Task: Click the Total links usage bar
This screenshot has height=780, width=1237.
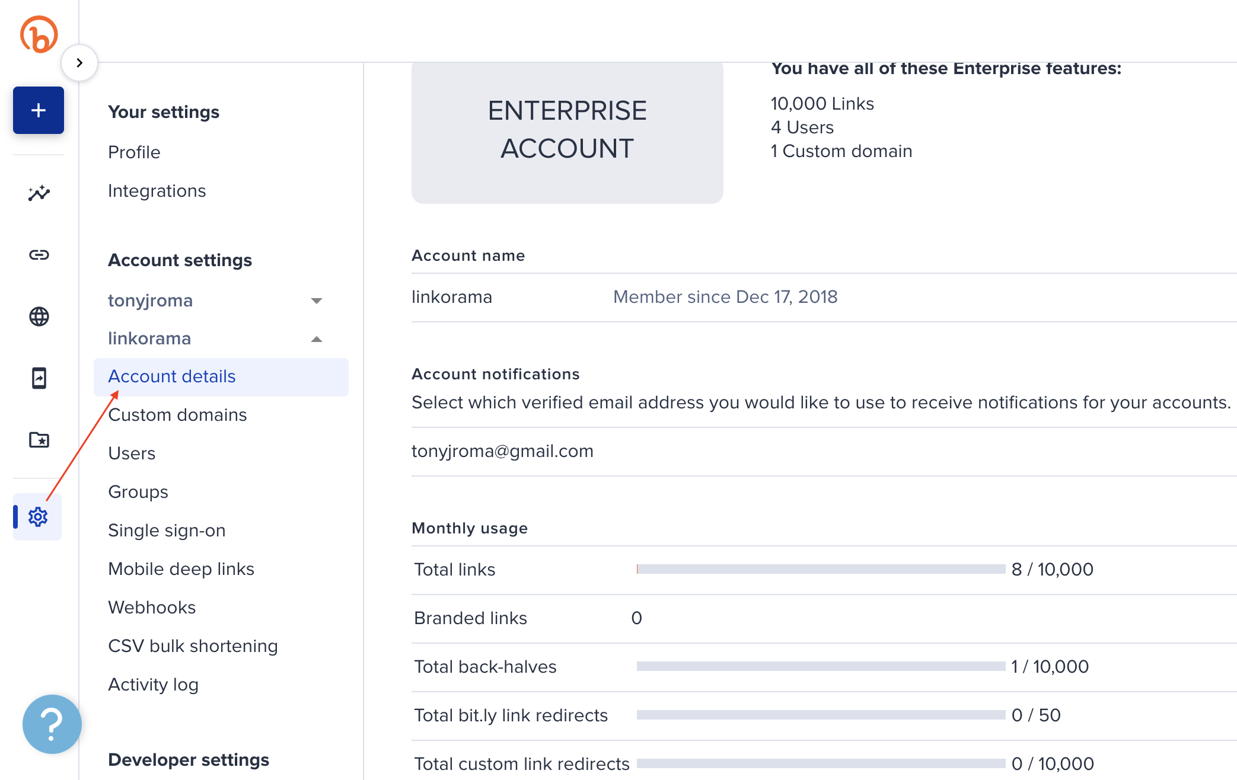Action: [x=821, y=569]
